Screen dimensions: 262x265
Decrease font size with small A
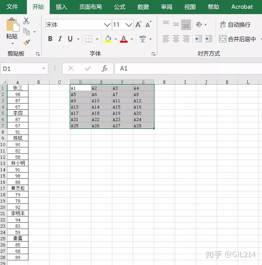(x=148, y=25)
